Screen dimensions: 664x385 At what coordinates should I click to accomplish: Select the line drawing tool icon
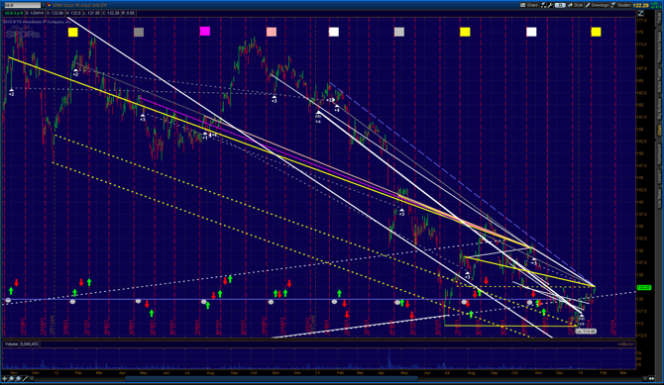coord(25,379)
